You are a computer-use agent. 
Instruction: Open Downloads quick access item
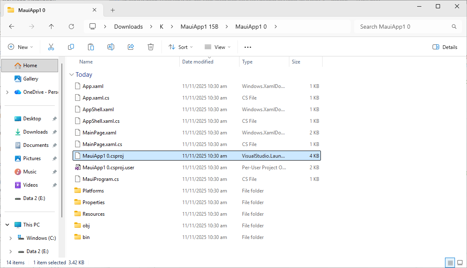pyautogui.click(x=35, y=132)
